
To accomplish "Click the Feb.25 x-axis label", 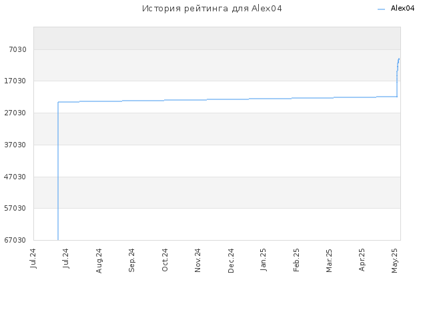I will (x=296, y=260).
